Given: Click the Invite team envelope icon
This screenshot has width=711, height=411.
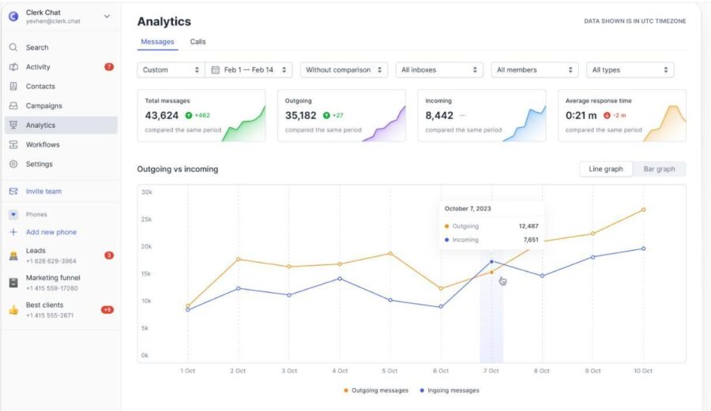Looking at the screenshot, I should (x=13, y=191).
